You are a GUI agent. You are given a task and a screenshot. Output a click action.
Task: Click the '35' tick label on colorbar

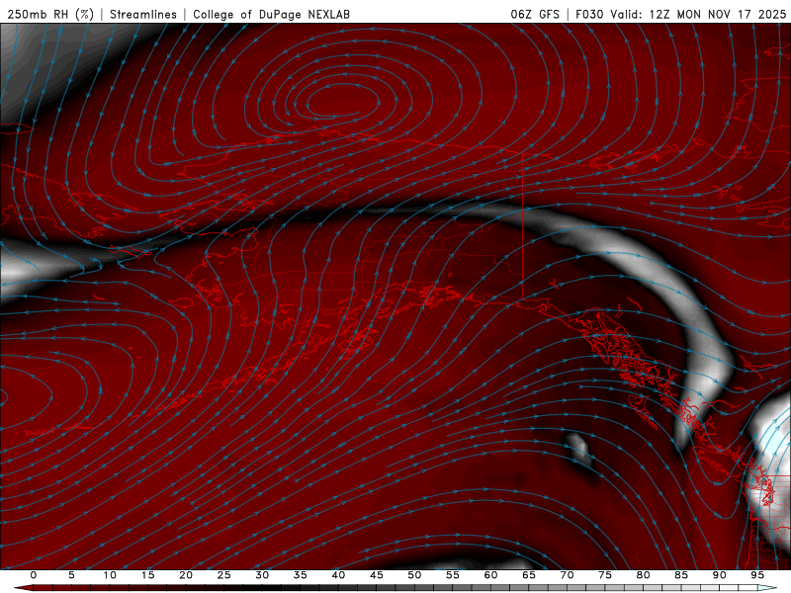pyautogui.click(x=301, y=575)
